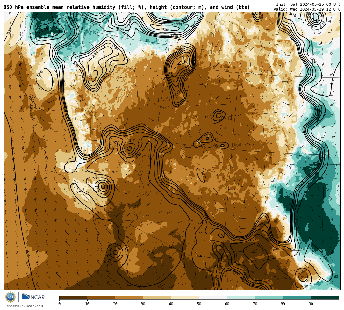
Task: Click the colorbar tick label 70
Action: pyautogui.click(x=255, y=304)
